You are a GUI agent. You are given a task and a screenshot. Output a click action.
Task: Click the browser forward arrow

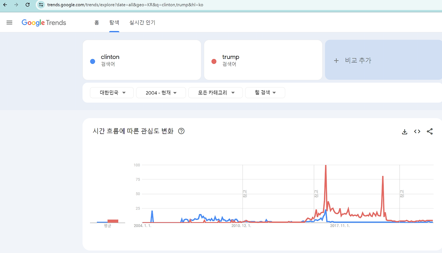point(16,5)
